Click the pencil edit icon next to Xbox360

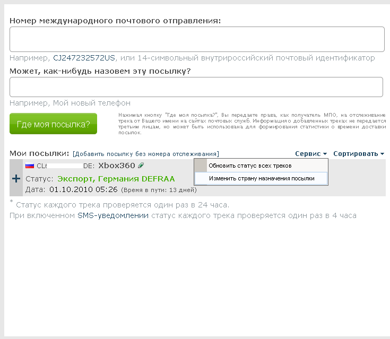[x=141, y=165]
